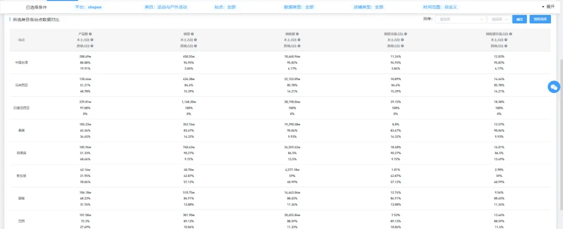Open the second sort order dropdown

pyautogui.click(x=499, y=19)
